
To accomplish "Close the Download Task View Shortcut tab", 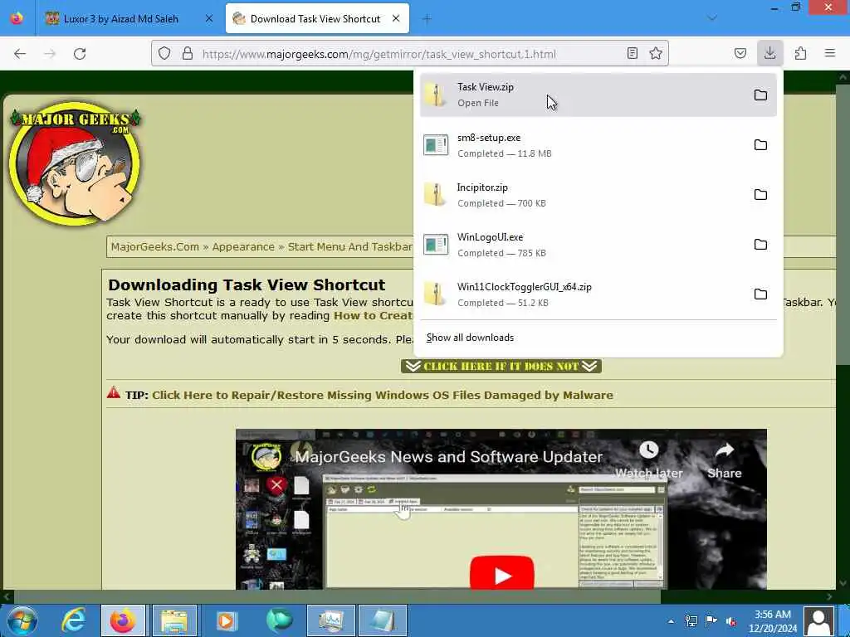I will [396, 19].
